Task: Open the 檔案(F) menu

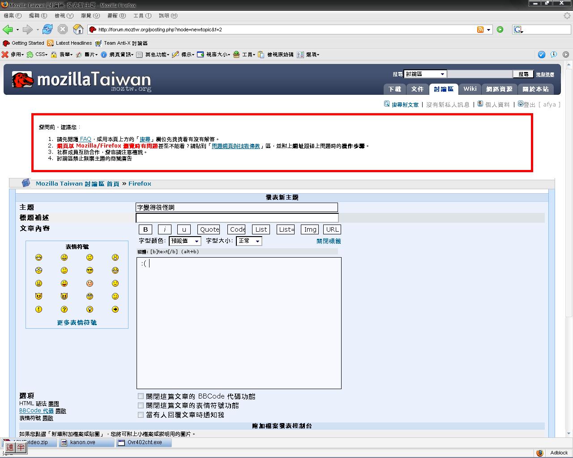Action: 13,16
